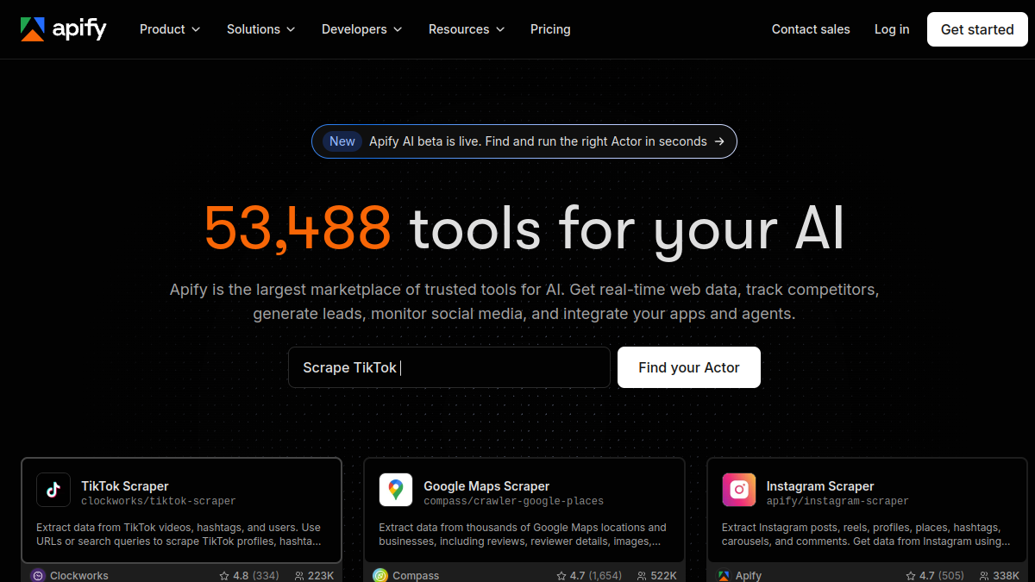
Task: Click the users icon beside 223K
Action: tap(299, 575)
